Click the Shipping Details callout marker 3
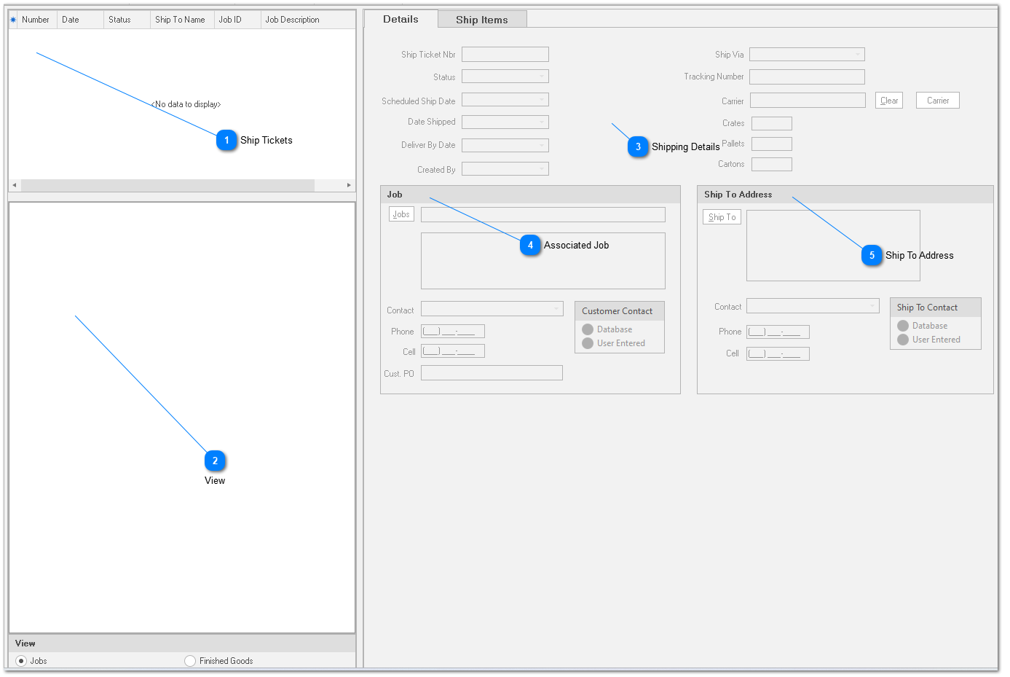The image size is (1010, 677). (638, 146)
